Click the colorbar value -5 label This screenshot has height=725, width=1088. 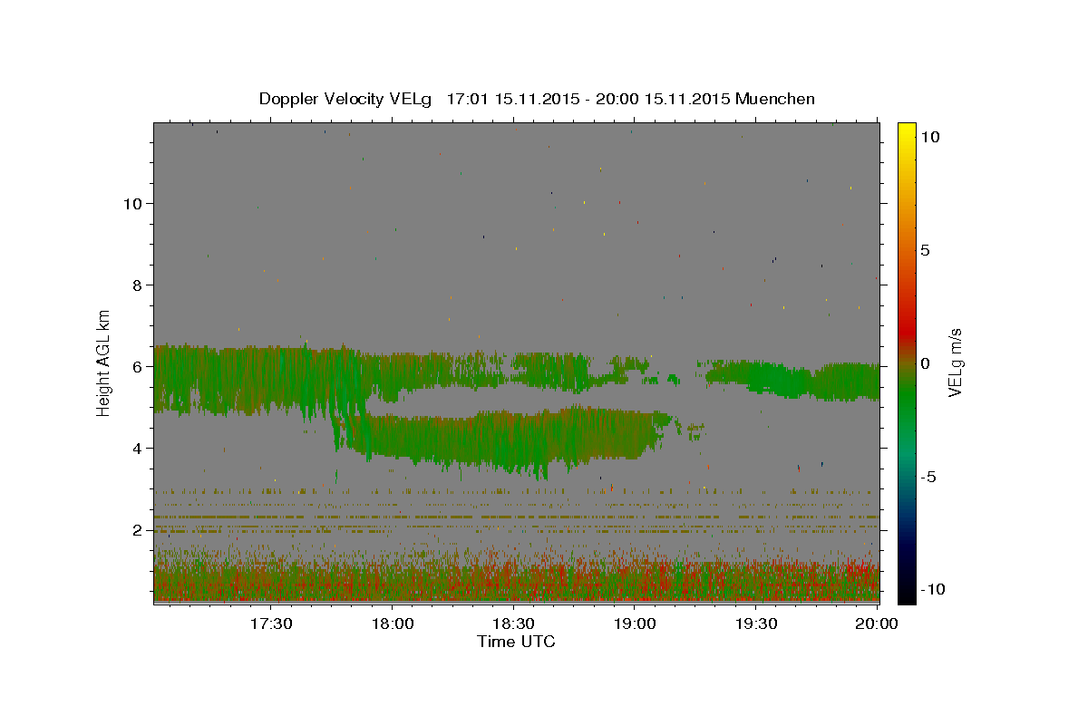928,476
